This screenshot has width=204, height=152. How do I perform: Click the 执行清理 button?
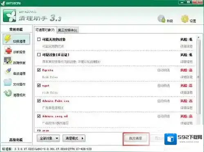click(136, 138)
